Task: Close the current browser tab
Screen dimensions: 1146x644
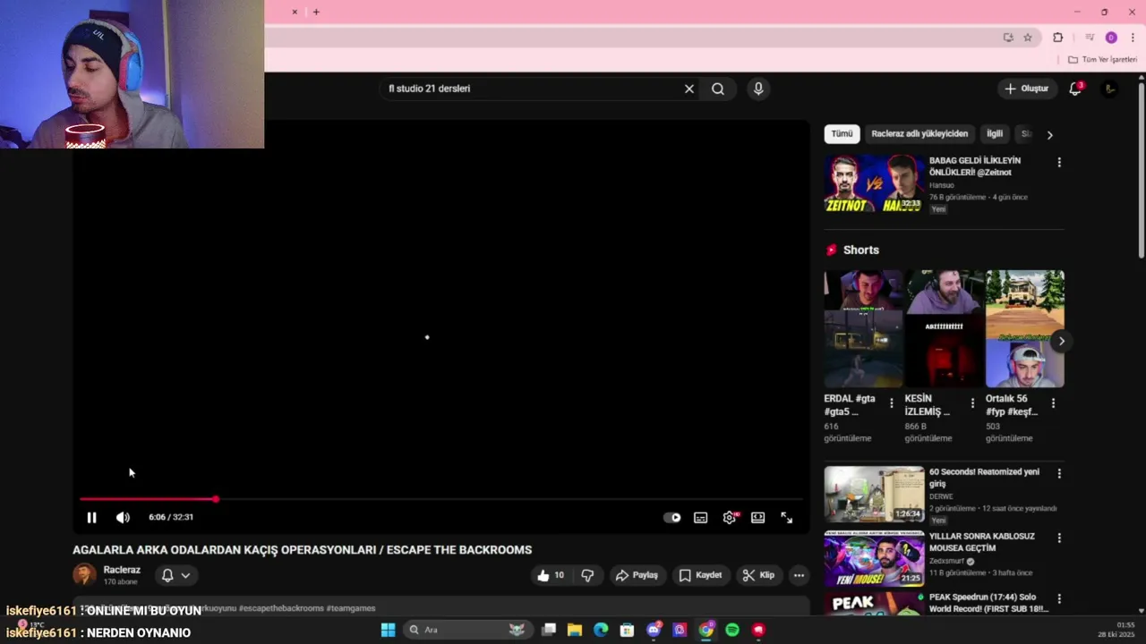Action: pyautogui.click(x=294, y=12)
